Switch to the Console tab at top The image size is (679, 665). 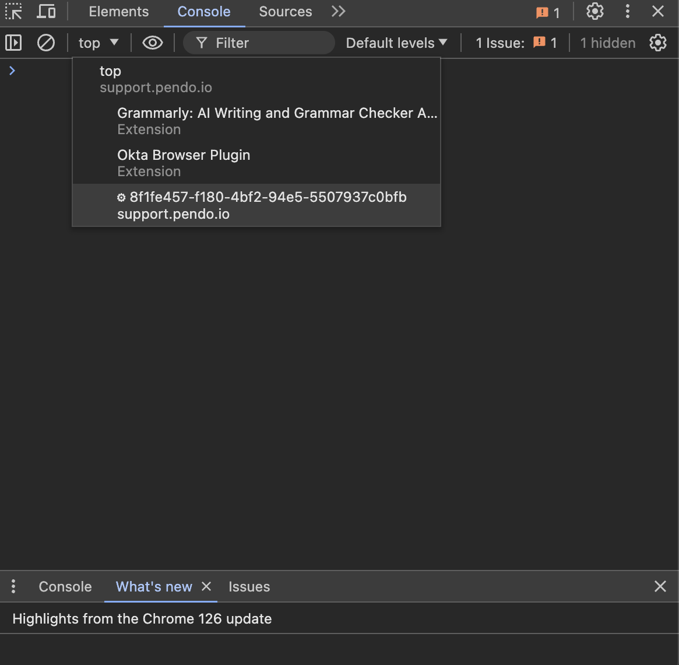(x=204, y=12)
